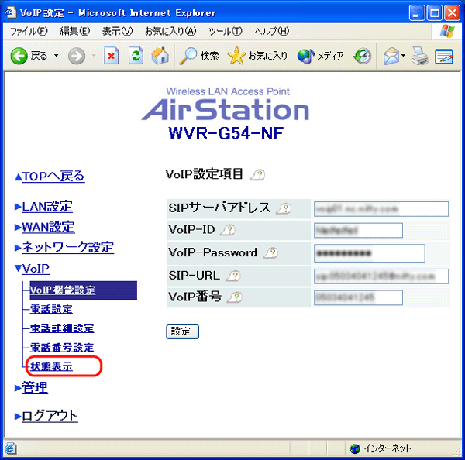The image size is (465, 460).
Task: Open the 表示(V) menu
Action: coord(117,31)
